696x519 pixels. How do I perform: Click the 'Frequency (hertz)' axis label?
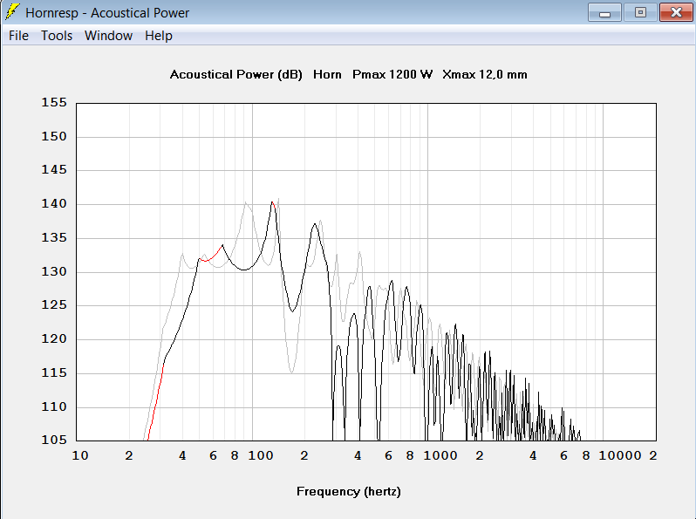[x=349, y=491]
